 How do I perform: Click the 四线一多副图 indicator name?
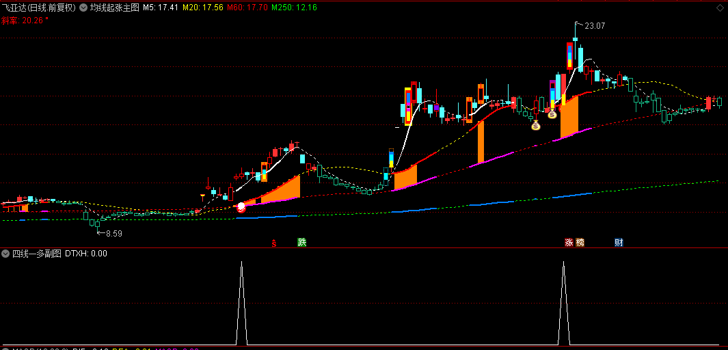pos(37,254)
